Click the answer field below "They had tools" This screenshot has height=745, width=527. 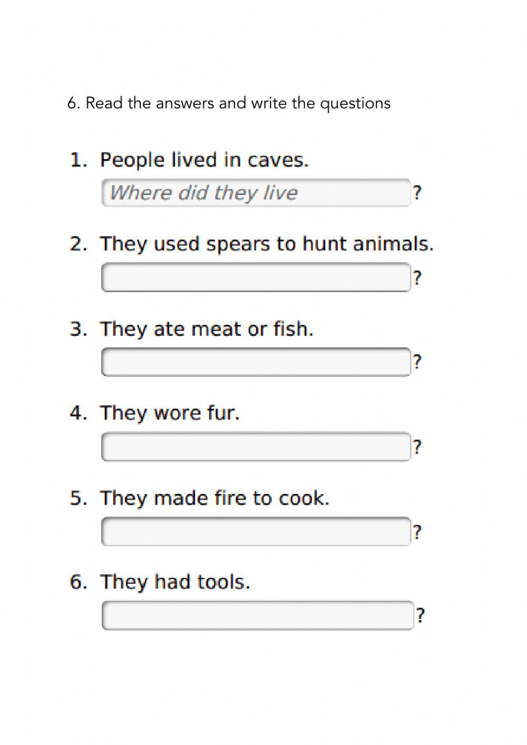[257, 615]
